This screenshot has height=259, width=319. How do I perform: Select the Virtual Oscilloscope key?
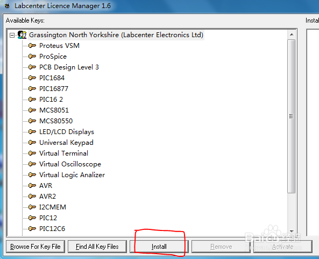coord(70,164)
